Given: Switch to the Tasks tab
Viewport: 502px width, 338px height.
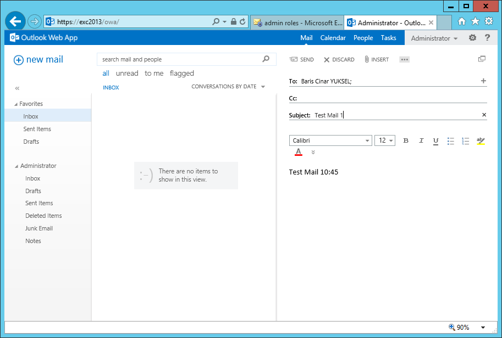Looking at the screenshot, I should click(388, 38).
